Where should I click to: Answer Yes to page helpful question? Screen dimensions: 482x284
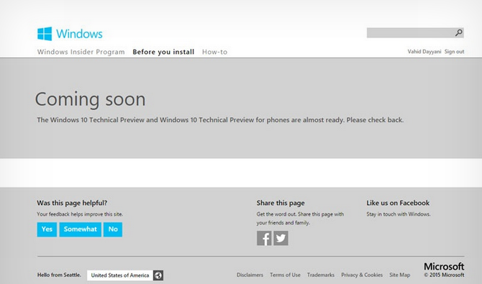click(x=47, y=229)
